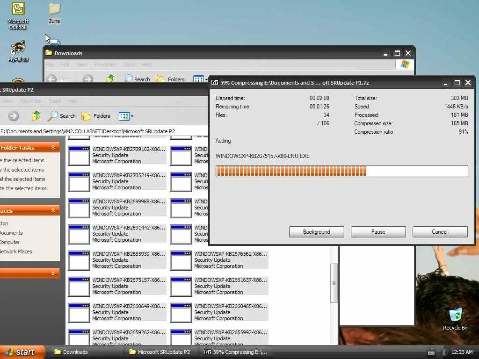Open File menu in Downloads window
Viewport: 479px width, 359px height.
pyautogui.click(x=50, y=65)
